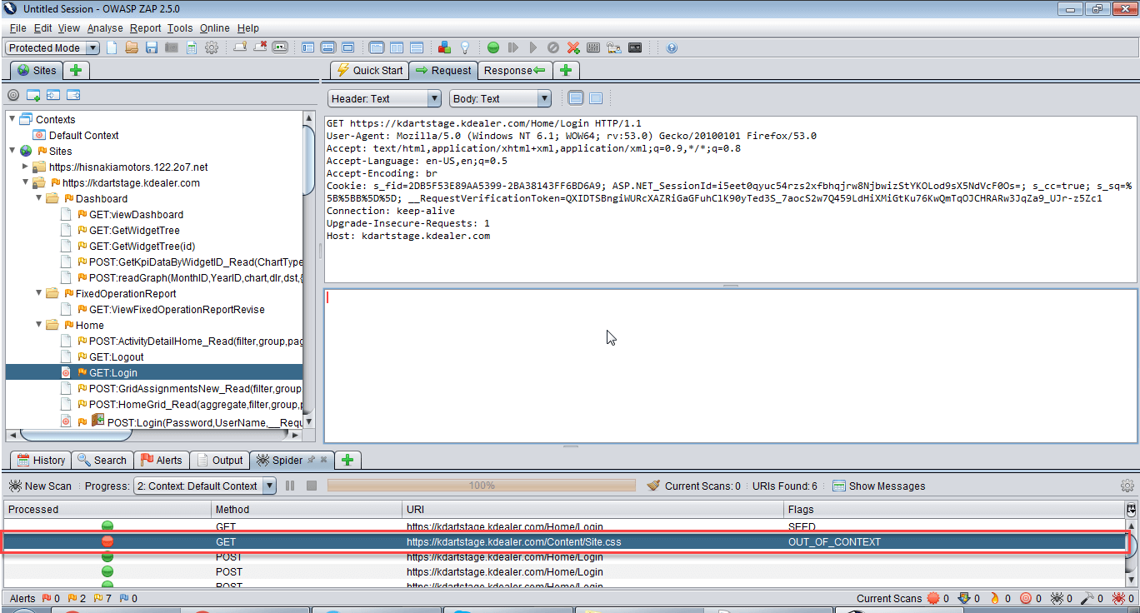
Task: Add a new panel tab with the green plus
Action: click(x=566, y=70)
